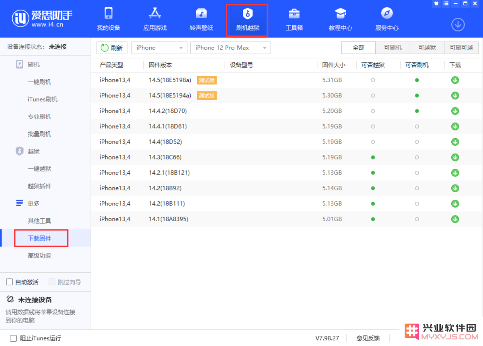Open 意见反馈 feedback link
This screenshot has height=346, width=483.
[x=368, y=338]
